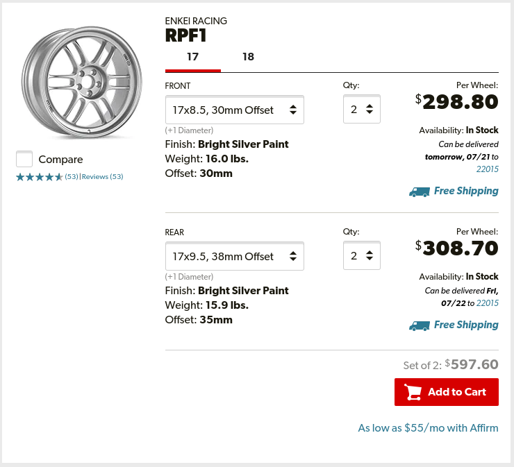Click the shopping cart icon
Image resolution: width=514 pixels, height=467 pixels.
[x=413, y=392]
